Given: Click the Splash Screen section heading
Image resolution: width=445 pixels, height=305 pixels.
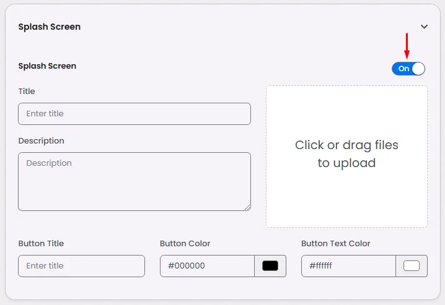Looking at the screenshot, I should [x=50, y=27].
